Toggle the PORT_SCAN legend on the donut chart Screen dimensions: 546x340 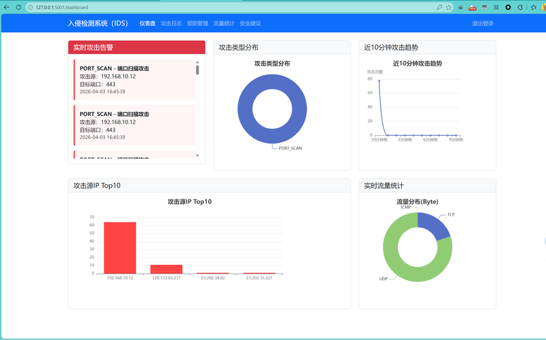tap(290, 147)
